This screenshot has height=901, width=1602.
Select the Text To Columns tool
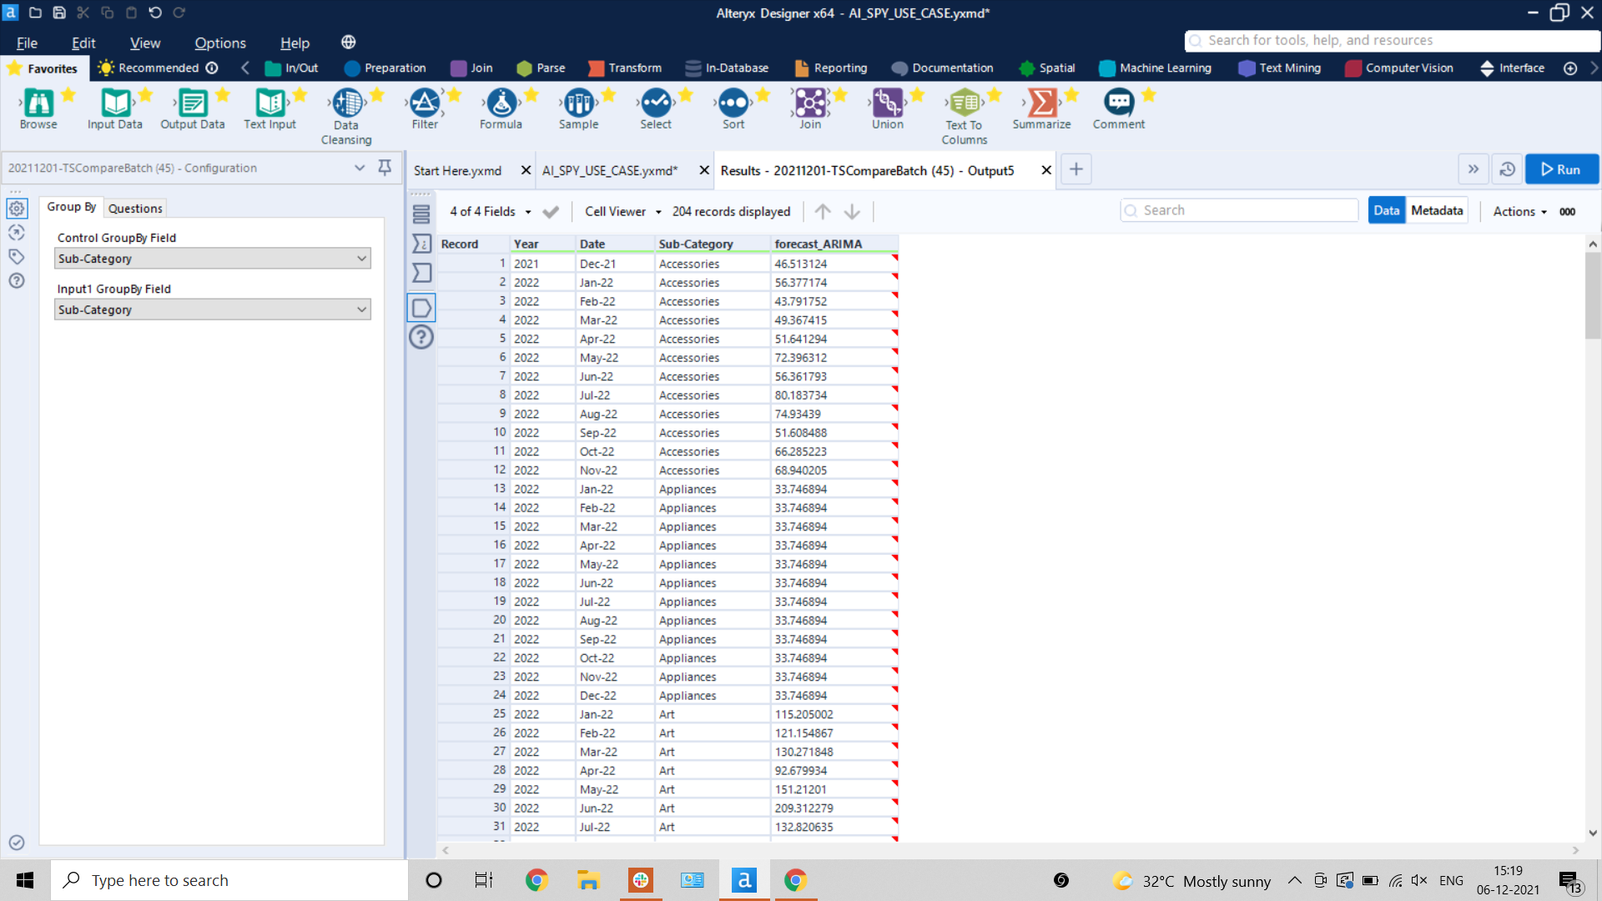tap(964, 104)
